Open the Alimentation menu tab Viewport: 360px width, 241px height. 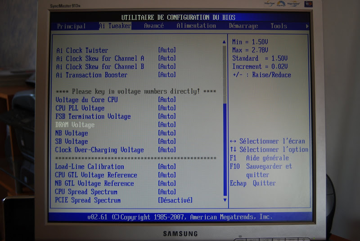196,26
